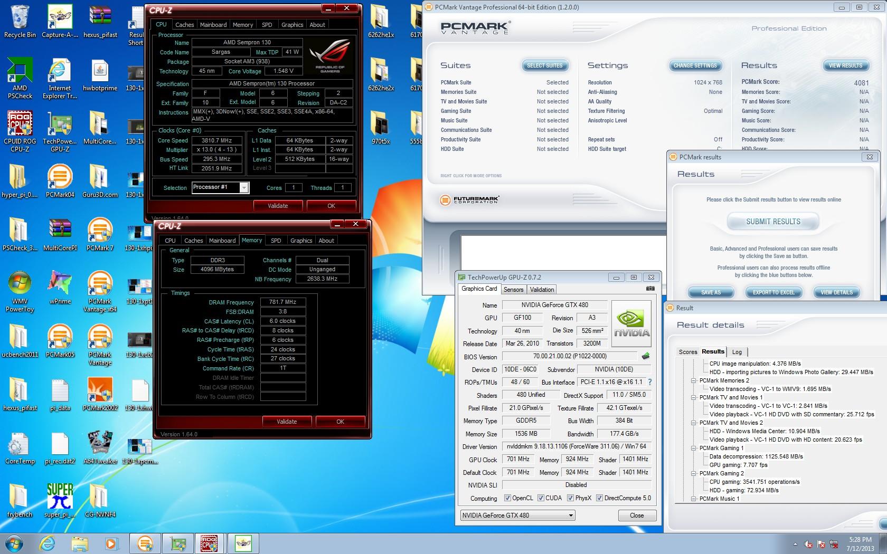Open the NVIDIA GeForce GTX 480 dropdown

click(517, 515)
